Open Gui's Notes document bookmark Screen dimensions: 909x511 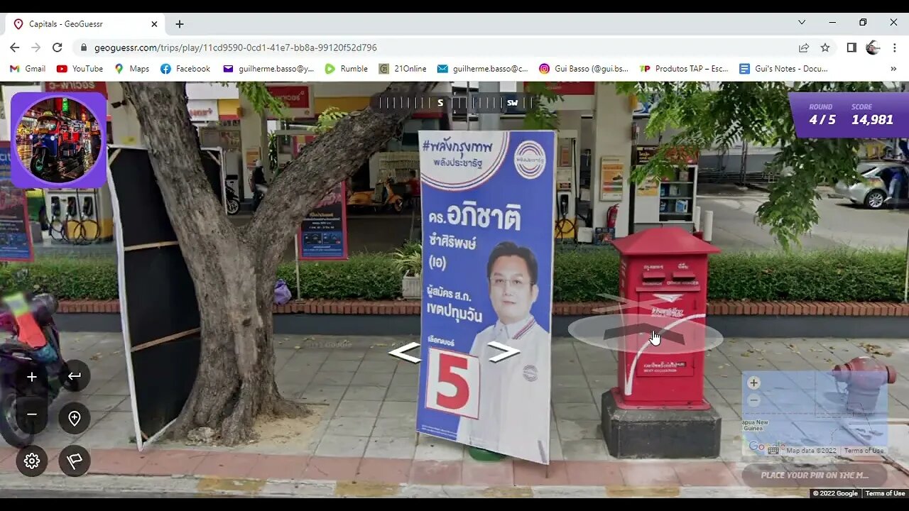[783, 69]
